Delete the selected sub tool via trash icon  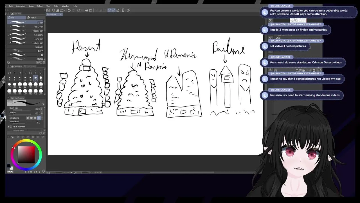[x=44, y=62]
